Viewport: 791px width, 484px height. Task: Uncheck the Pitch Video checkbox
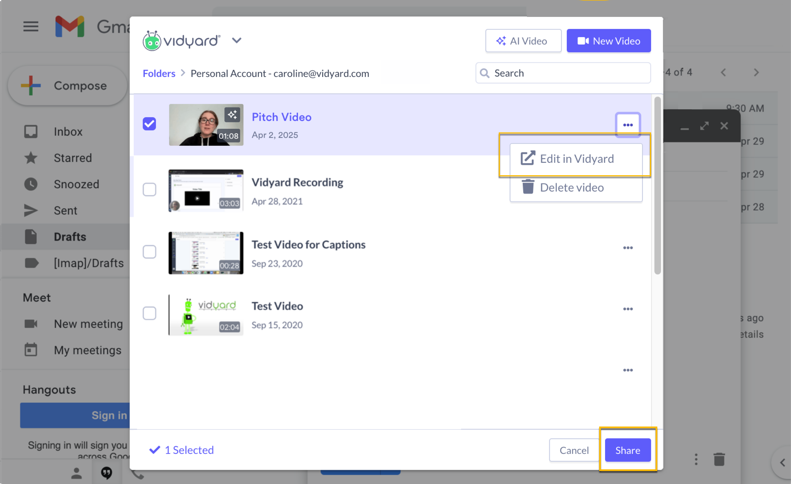[149, 124]
